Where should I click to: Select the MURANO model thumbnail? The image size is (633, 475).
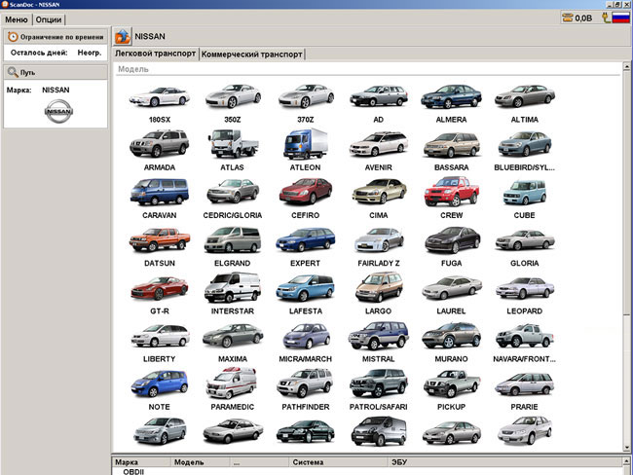tap(451, 337)
